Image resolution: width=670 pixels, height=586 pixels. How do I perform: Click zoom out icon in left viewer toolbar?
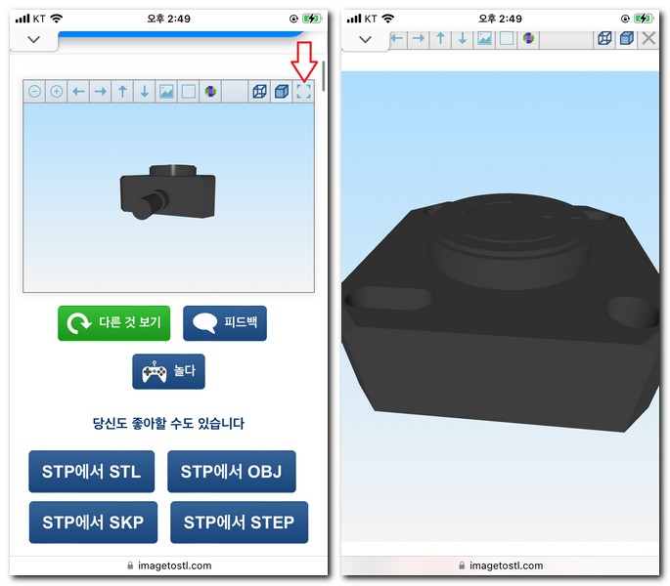34,92
